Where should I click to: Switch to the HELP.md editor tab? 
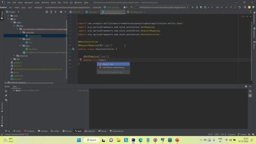click(76, 12)
